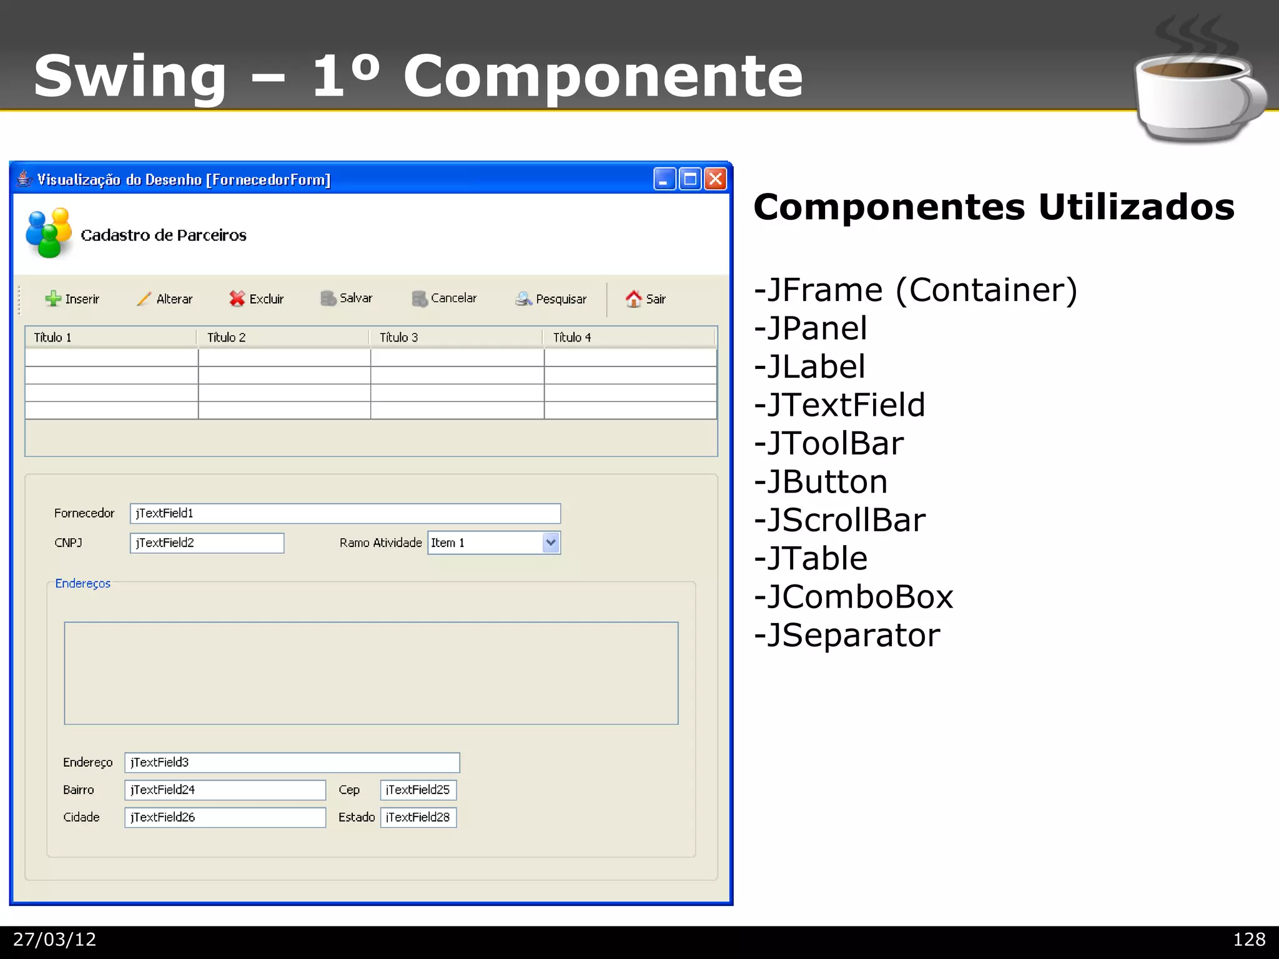
Task: Click the Cancelar toolbar button label
Action: [x=454, y=298]
